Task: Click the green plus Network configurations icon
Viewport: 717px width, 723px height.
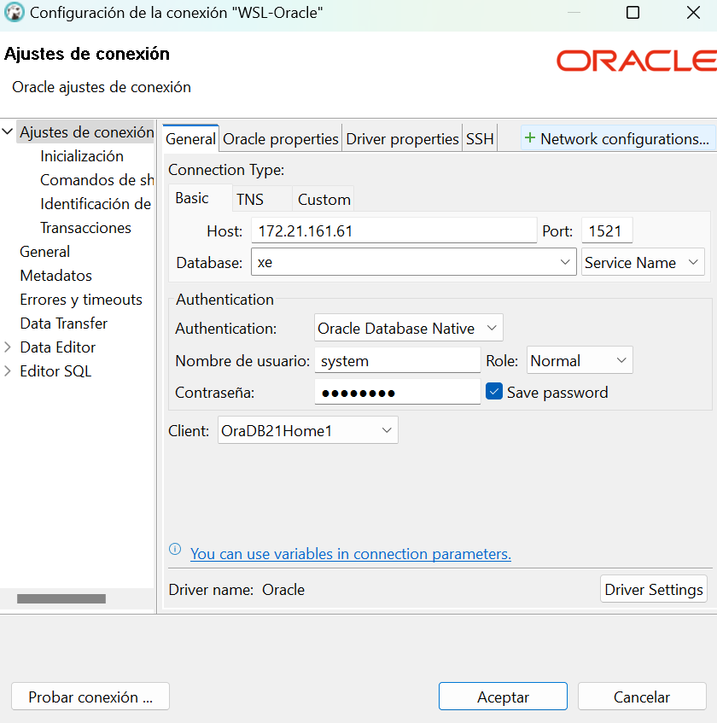Action: click(x=530, y=138)
